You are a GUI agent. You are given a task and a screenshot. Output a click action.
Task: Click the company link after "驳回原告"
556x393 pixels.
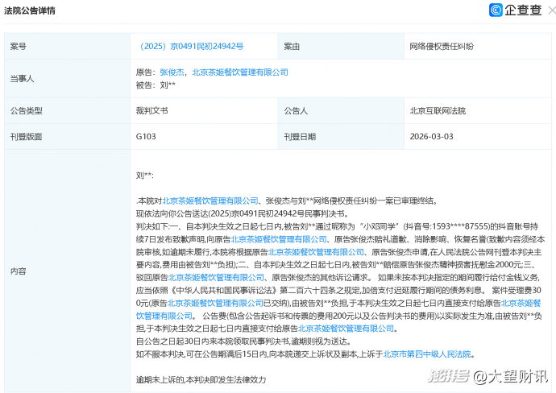pos(216,277)
